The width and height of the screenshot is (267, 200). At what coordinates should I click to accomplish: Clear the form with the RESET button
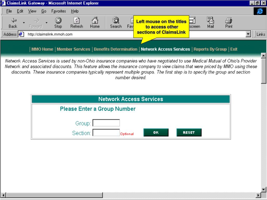[189, 133]
